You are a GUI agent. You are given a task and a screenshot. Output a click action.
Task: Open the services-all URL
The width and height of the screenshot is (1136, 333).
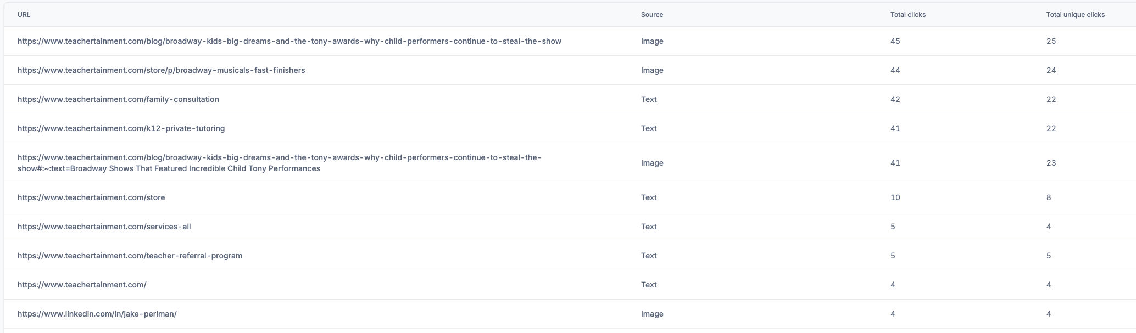(x=104, y=227)
